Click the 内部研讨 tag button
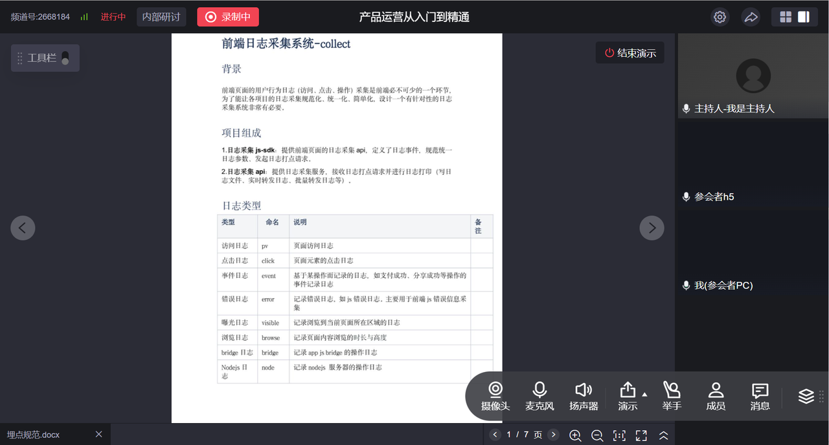The image size is (829, 445). point(161,17)
